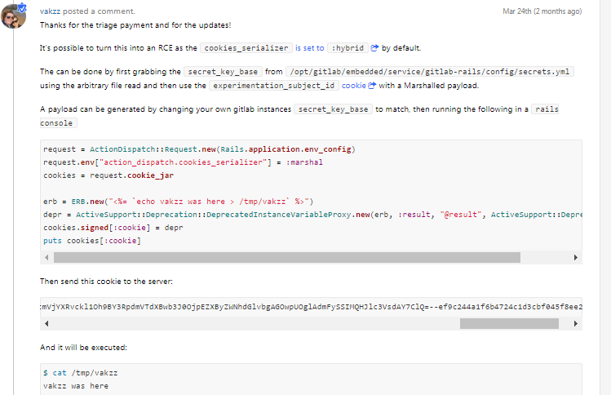Open the 'cookie' hyperlink

tap(354, 86)
